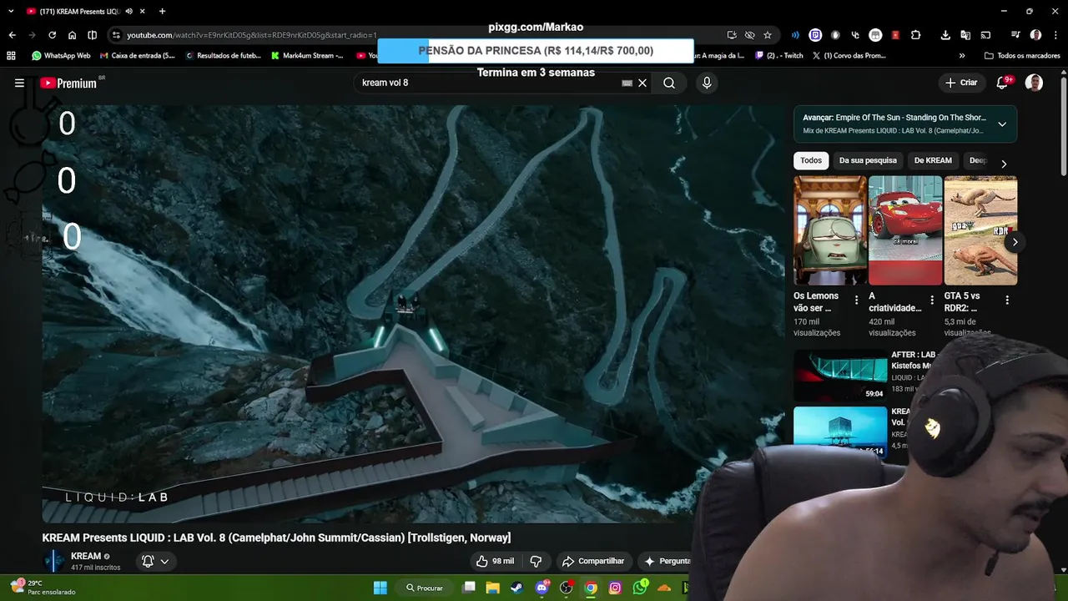Image resolution: width=1068 pixels, height=601 pixels.
Task: Dislike the KREAM video
Action: point(537,561)
